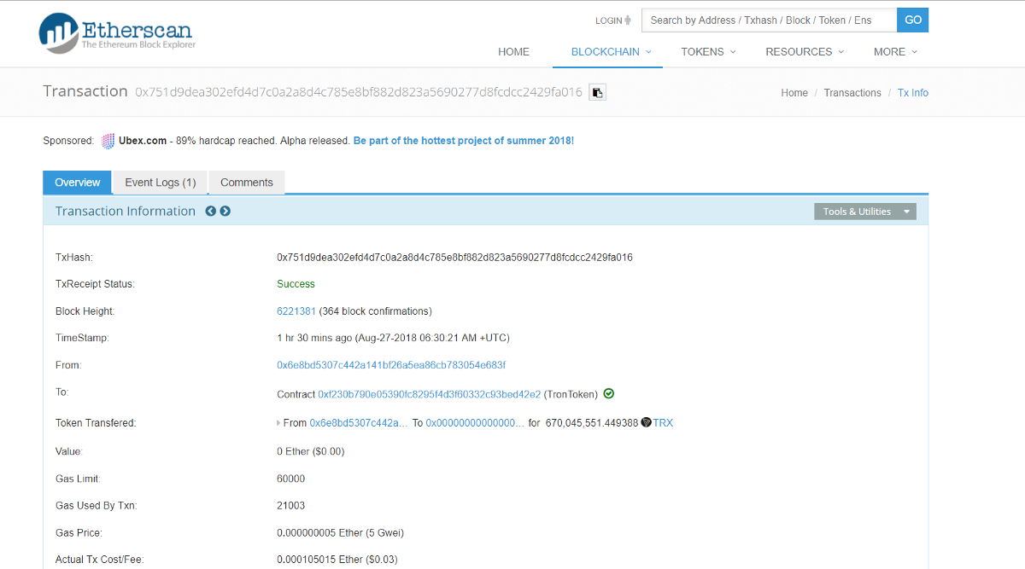The image size is (1025, 569).
Task: Click the Success receipt status text
Action: (296, 284)
